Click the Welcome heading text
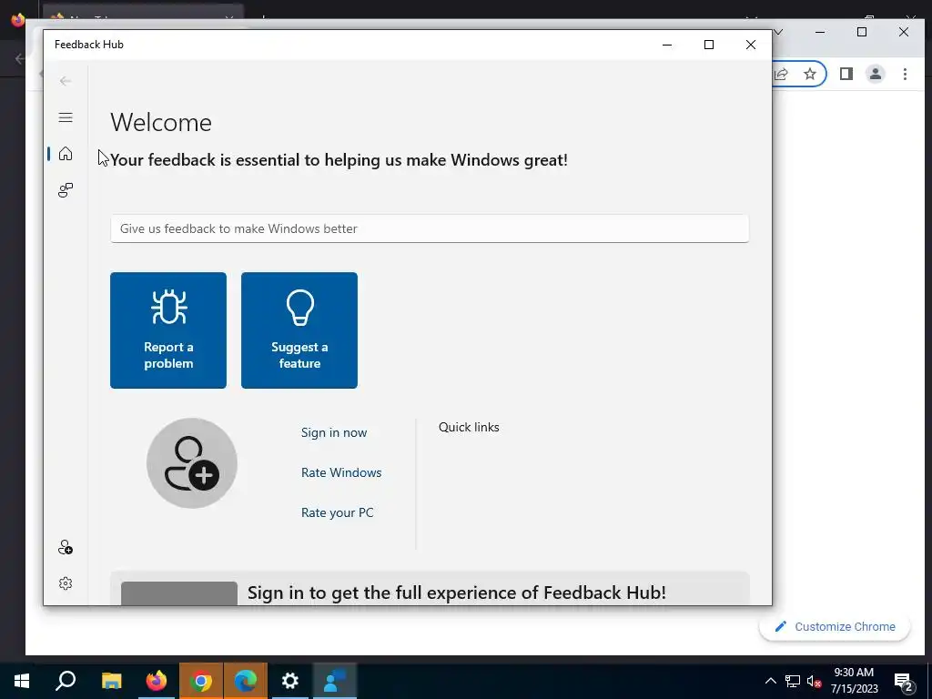The height and width of the screenshot is (699, 932). tap(161, 123)
